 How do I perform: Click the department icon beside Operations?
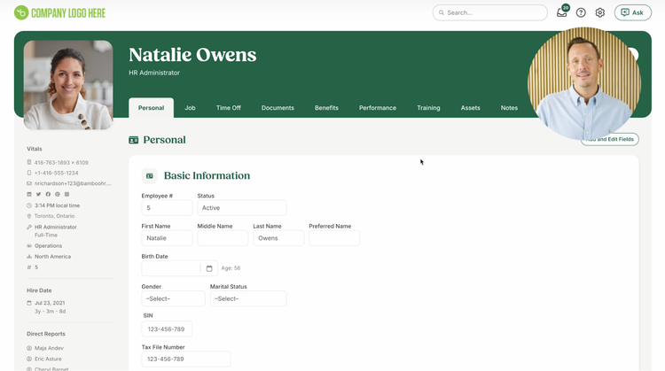coord(29,245)
